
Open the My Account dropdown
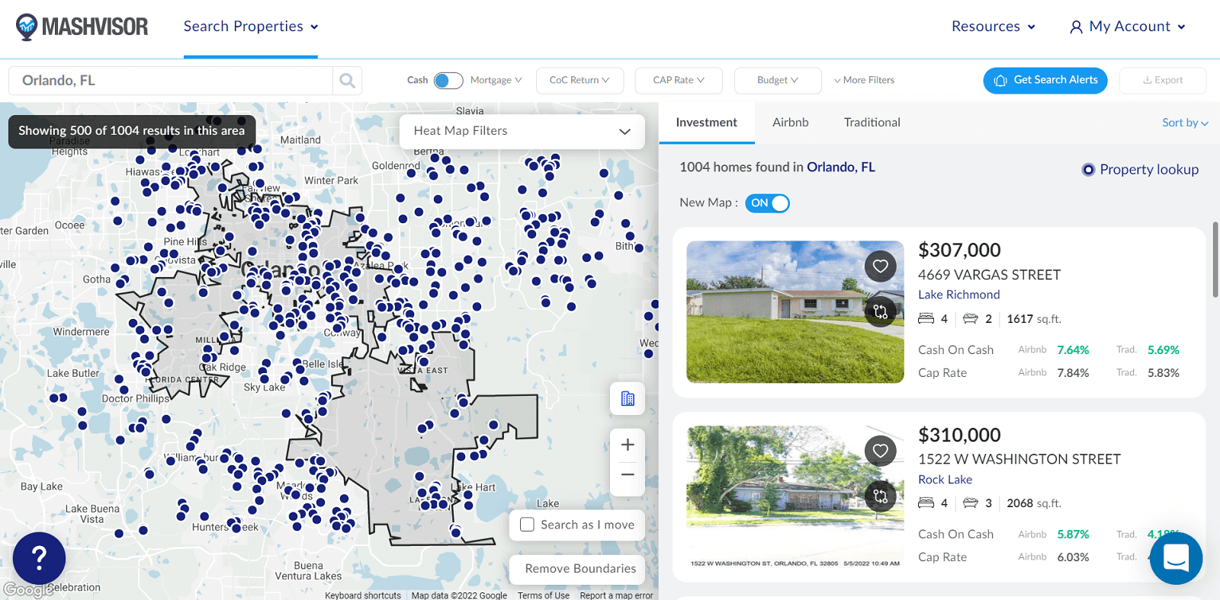tap(1128, 27)
